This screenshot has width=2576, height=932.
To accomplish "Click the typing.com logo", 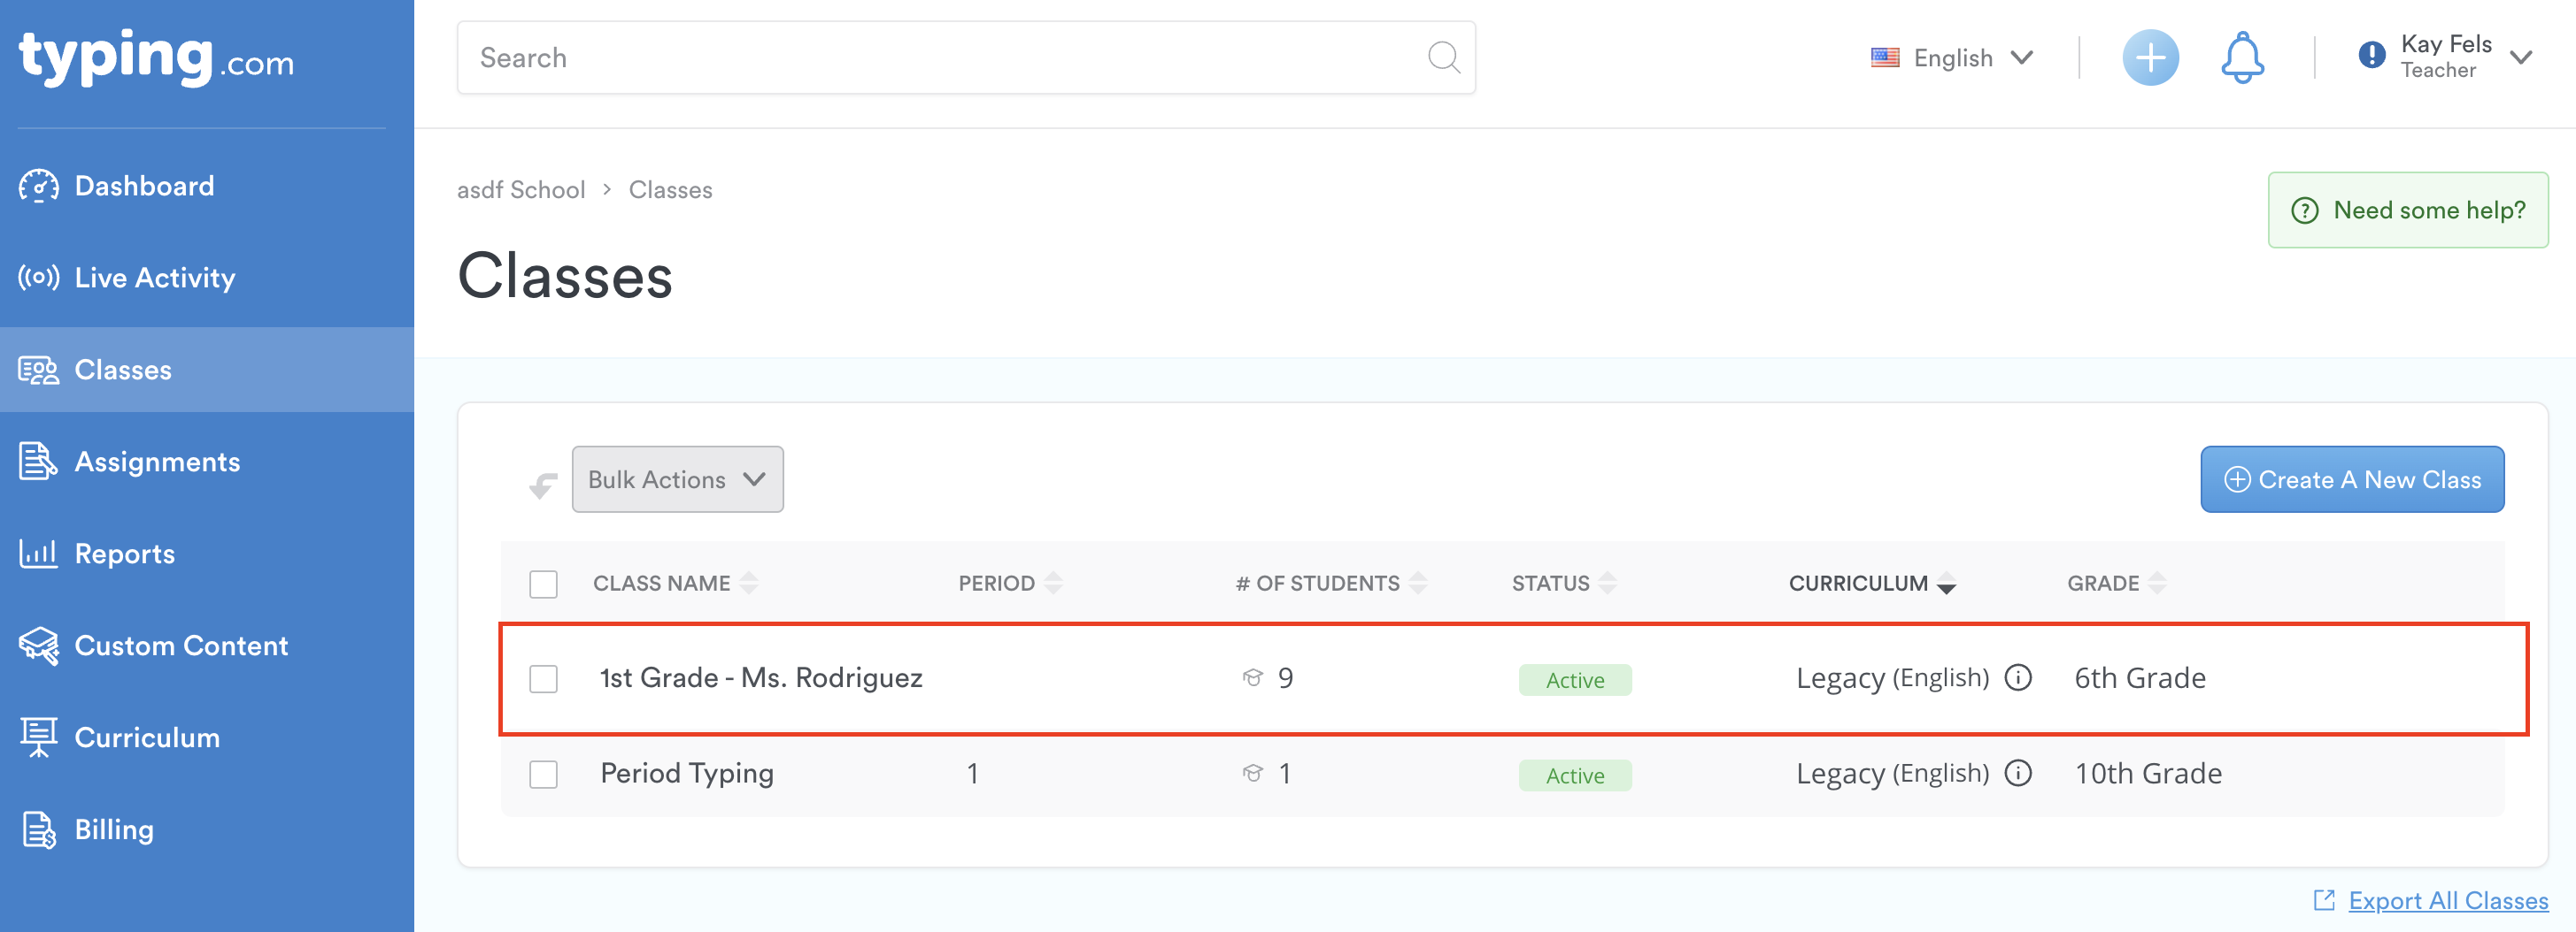I will (157, 58).
